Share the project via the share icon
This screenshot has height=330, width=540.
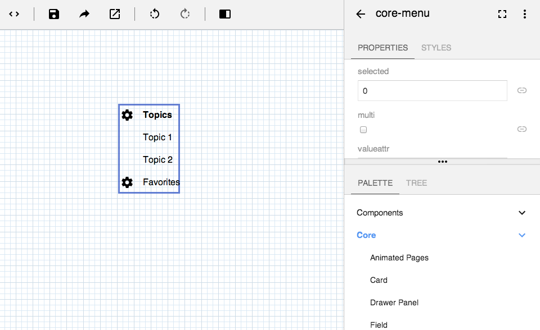pos(84,14)
